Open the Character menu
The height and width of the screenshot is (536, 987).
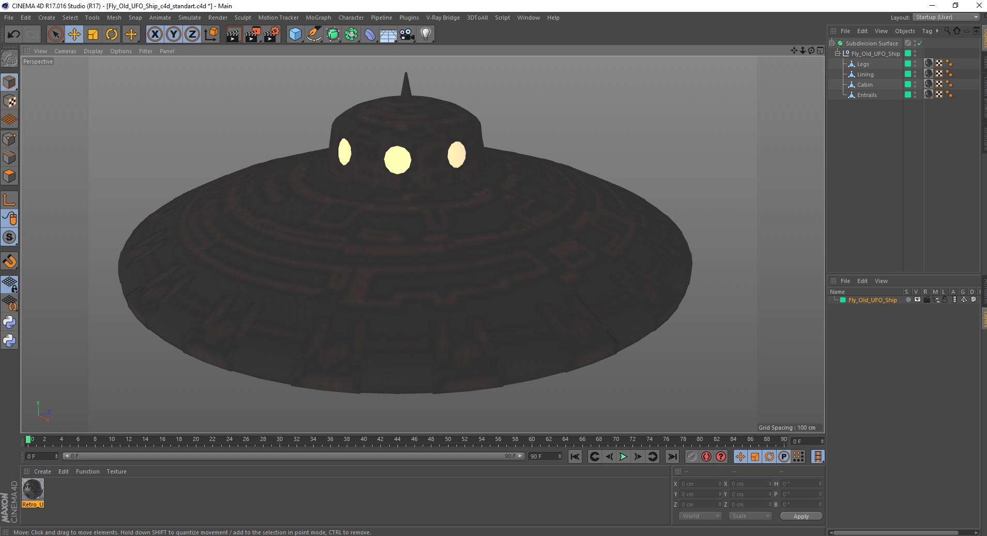coord(351,18)
